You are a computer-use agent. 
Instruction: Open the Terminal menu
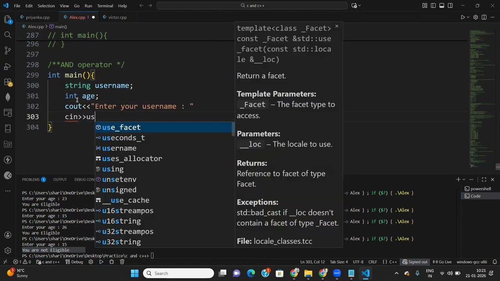tap(105, 6)
